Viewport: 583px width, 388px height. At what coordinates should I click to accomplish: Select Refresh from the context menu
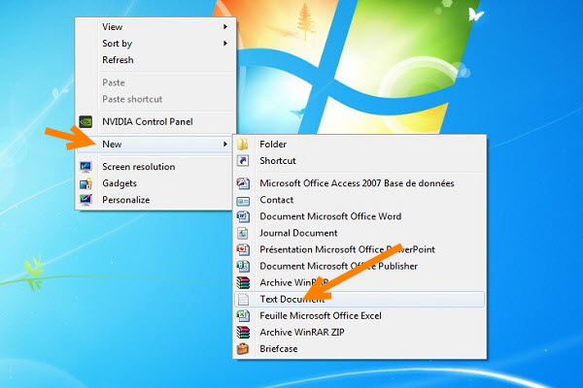pos(118,60)
